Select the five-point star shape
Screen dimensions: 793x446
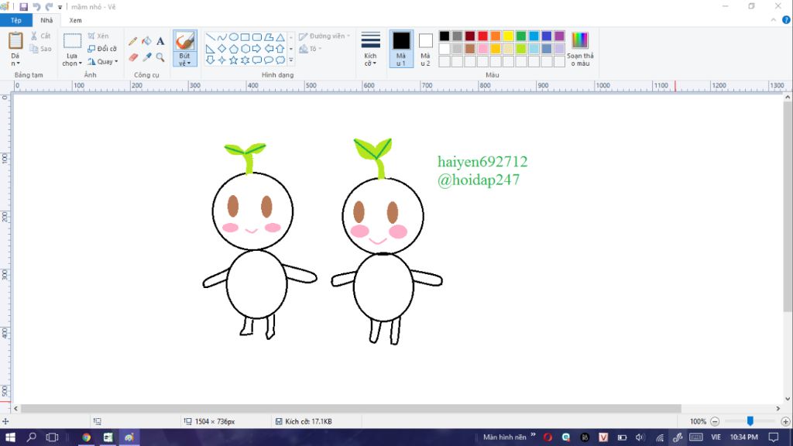pos(234,60)
